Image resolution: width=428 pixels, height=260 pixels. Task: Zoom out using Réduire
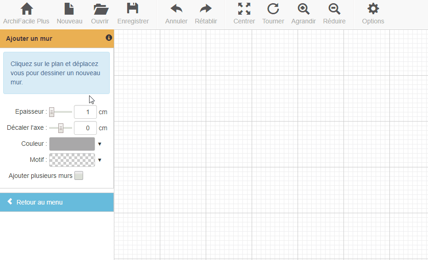[x=335, y=9]
